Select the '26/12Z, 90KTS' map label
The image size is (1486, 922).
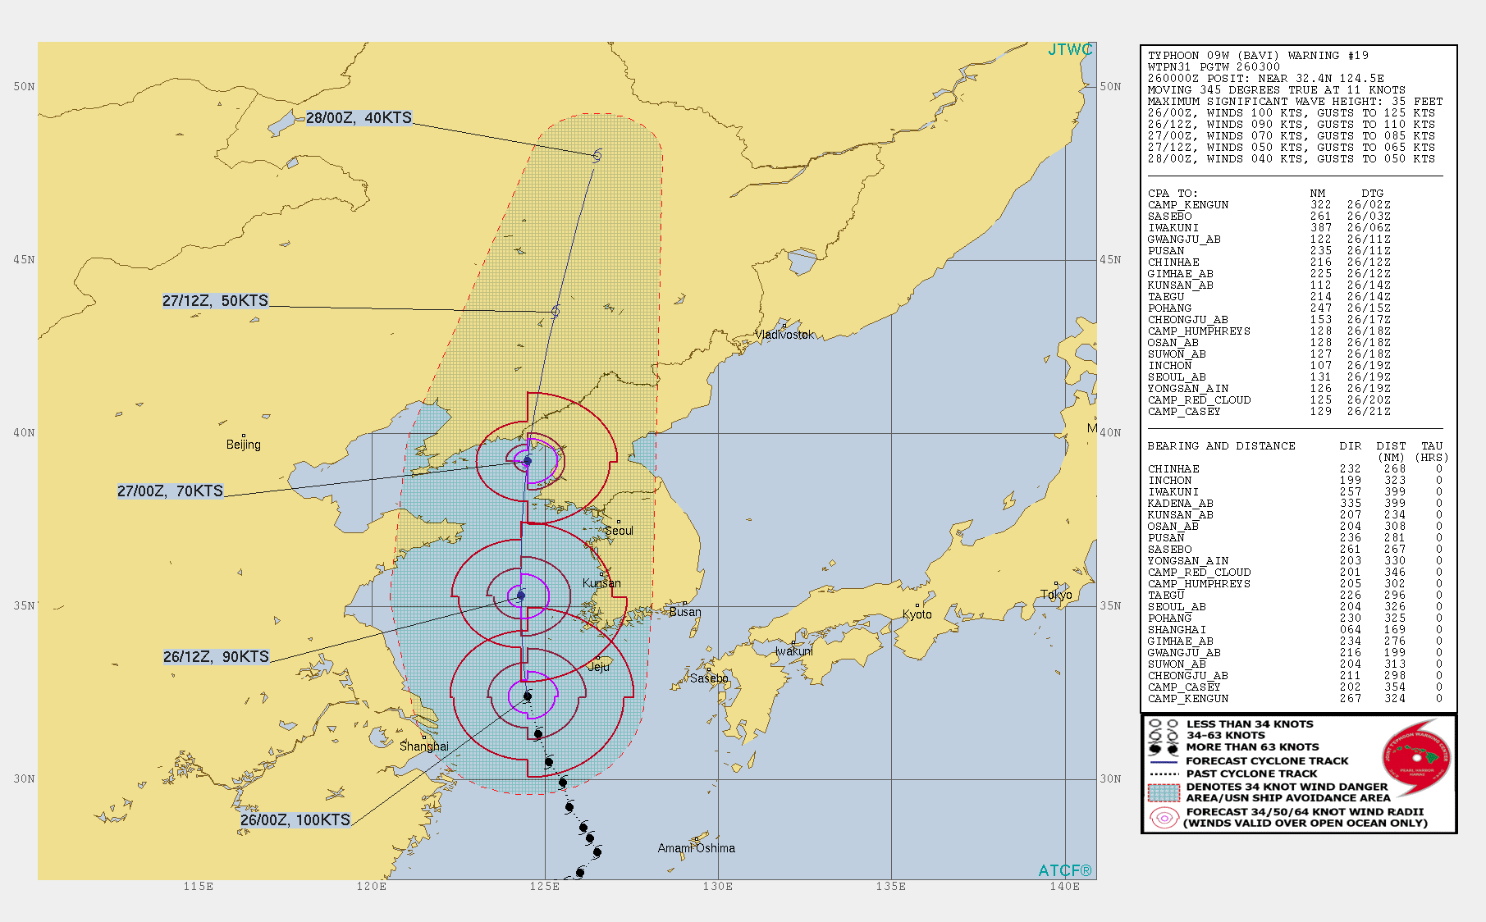coord(216,657)
